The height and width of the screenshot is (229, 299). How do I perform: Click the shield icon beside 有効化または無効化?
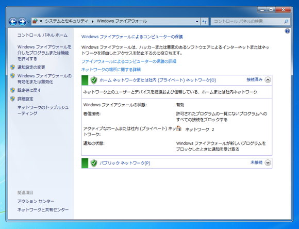pos(12,76)
